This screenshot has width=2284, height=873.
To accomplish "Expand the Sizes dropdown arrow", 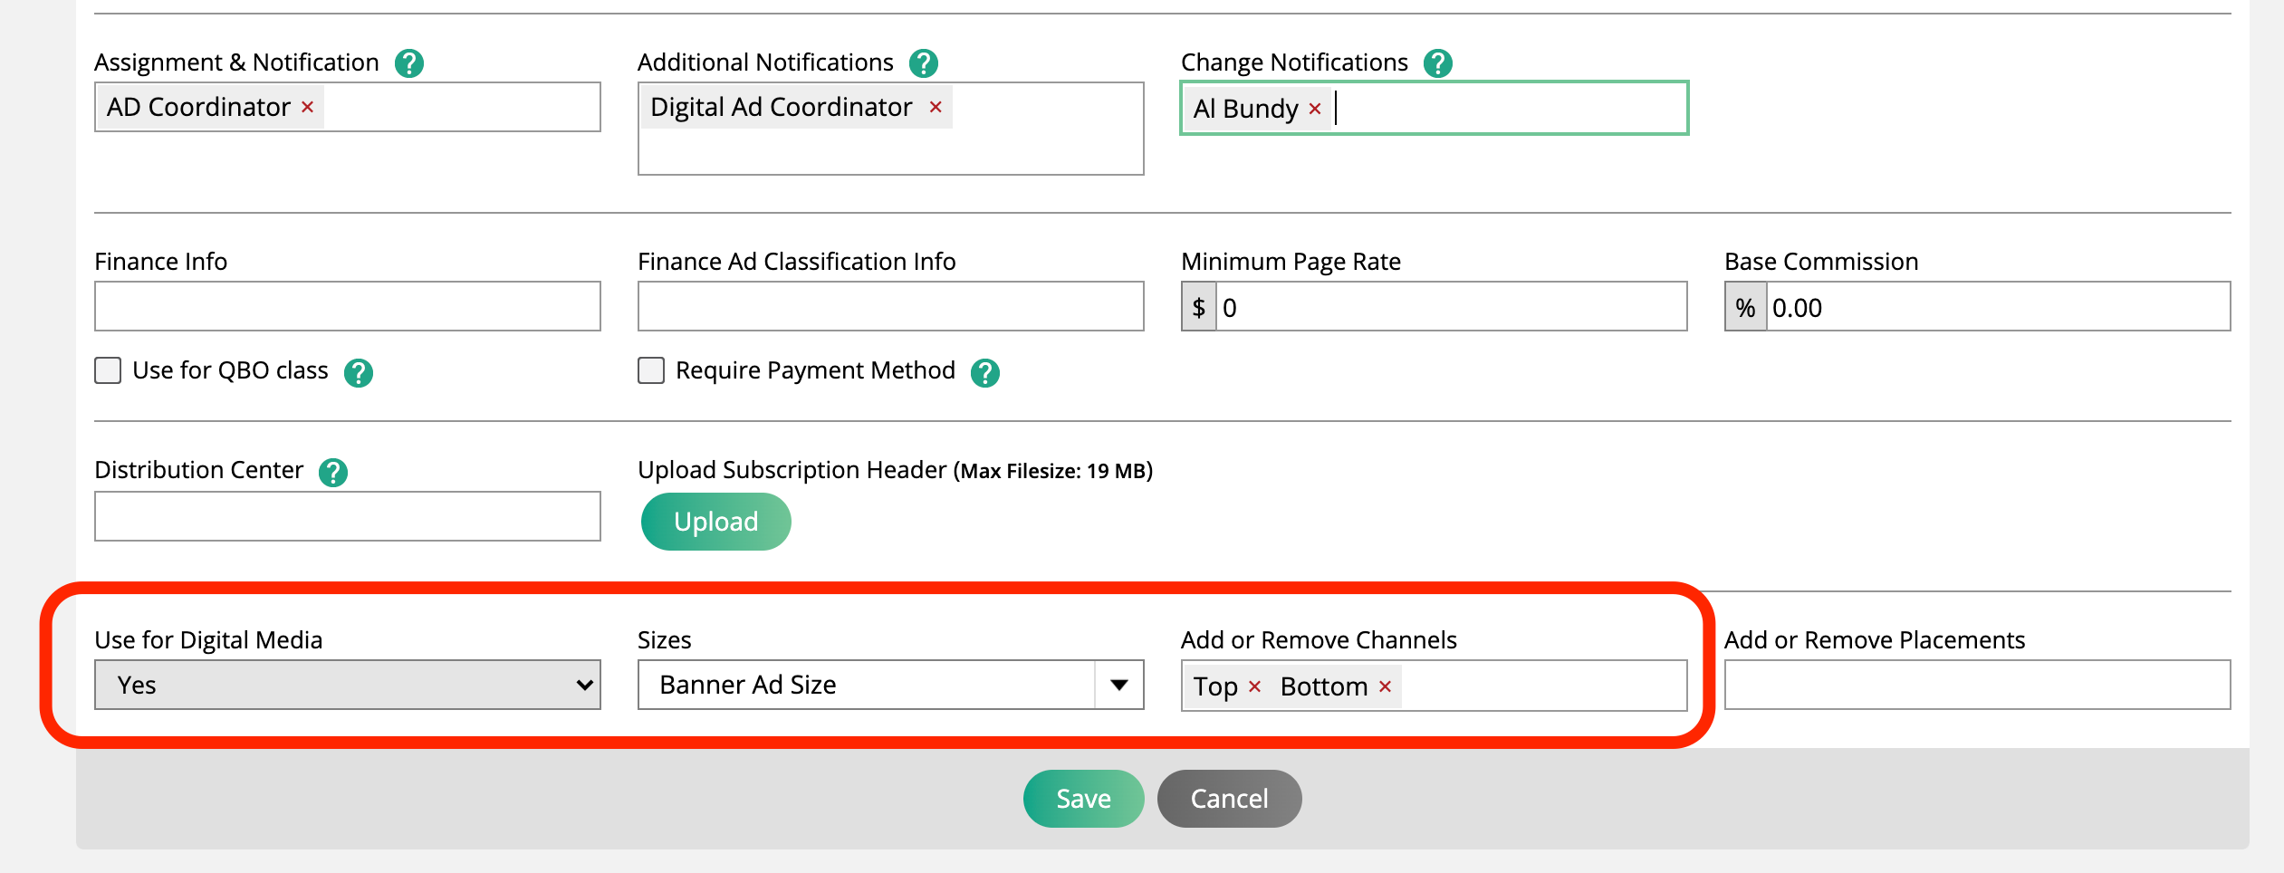I will [x=1119, y=685].
